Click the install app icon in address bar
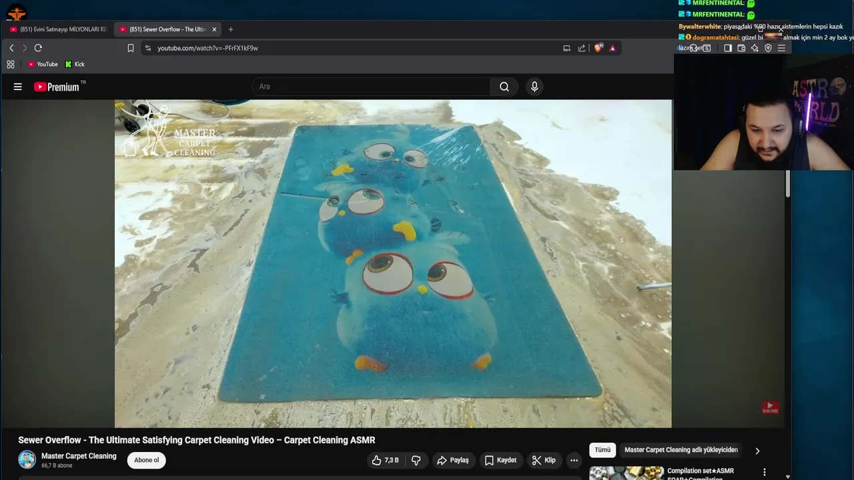The height and width of the screenshot is (480, 854). 566,48
